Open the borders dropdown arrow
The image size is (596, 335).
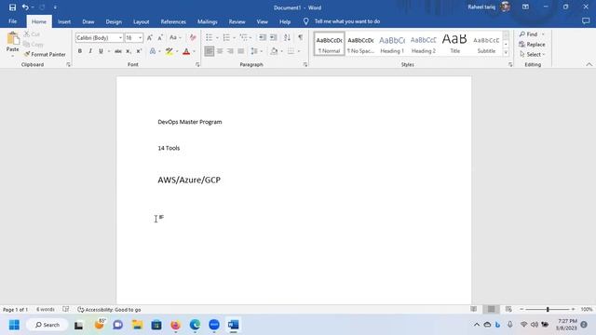click(x=299, y=51)
